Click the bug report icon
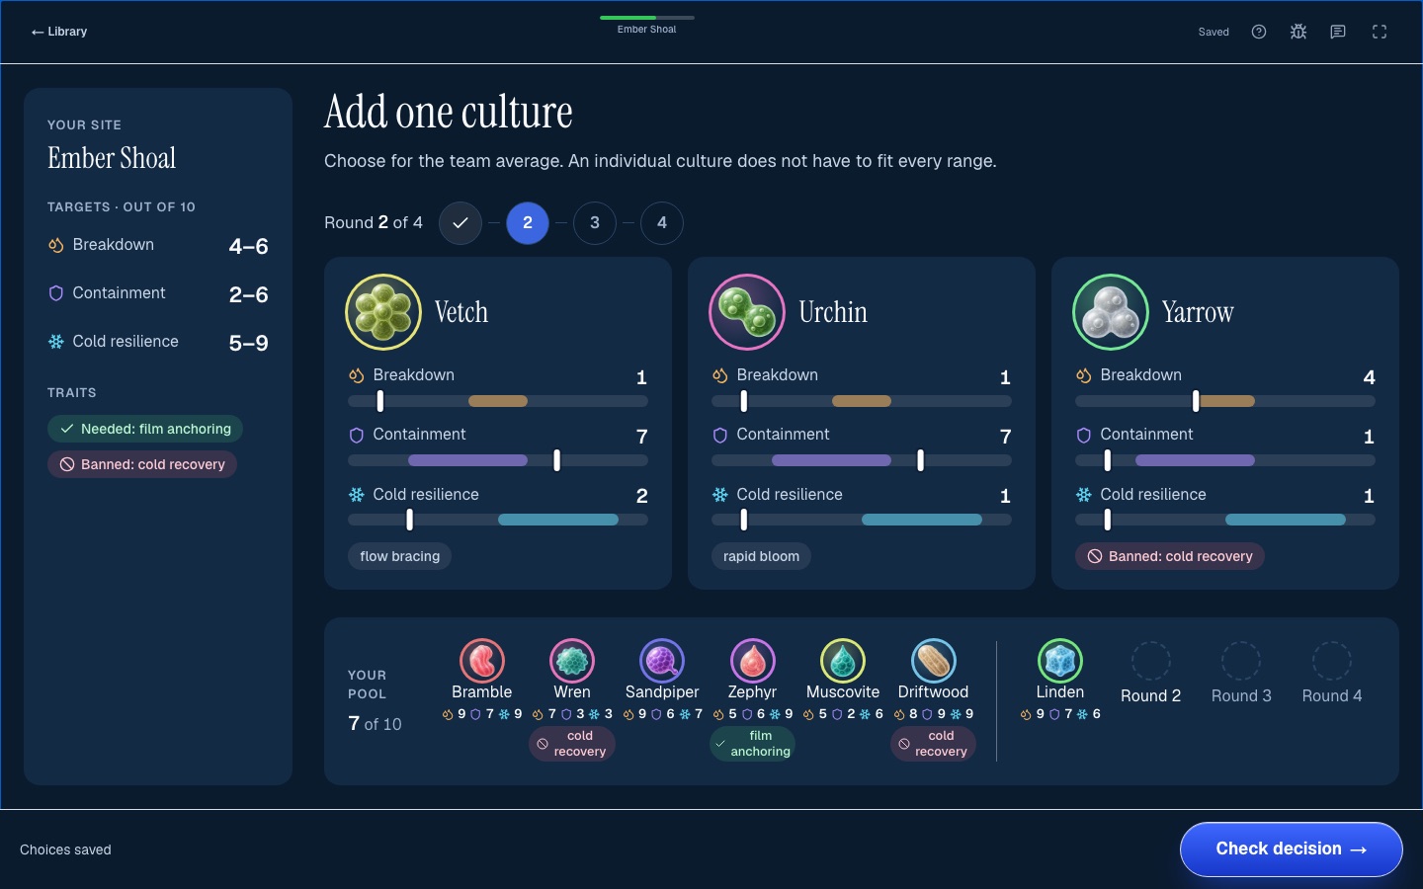1423x889 pixels. (x=1298, y=32)
